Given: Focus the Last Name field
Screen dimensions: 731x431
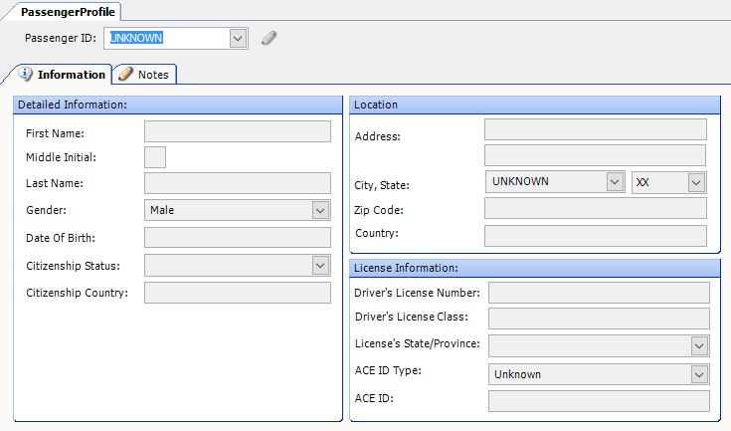Looking at the screenshot, I should pos(237,183).
